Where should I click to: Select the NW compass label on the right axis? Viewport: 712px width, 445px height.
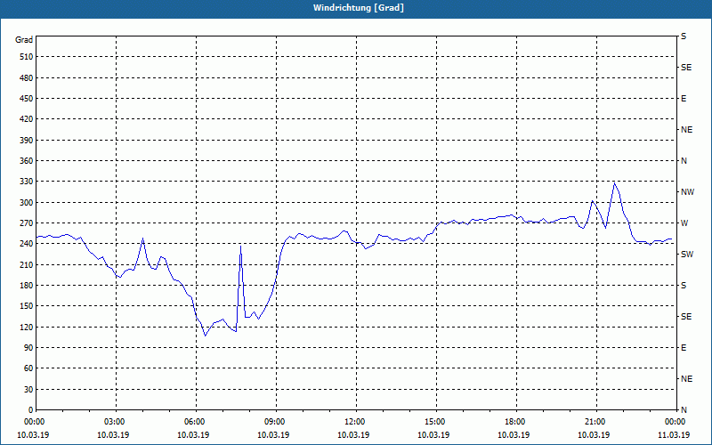click(x=687, y=192)
